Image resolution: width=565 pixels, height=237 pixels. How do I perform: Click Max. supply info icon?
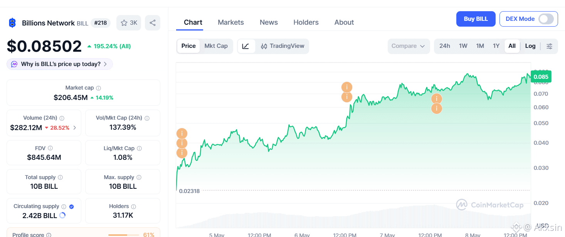coord(139,178)
